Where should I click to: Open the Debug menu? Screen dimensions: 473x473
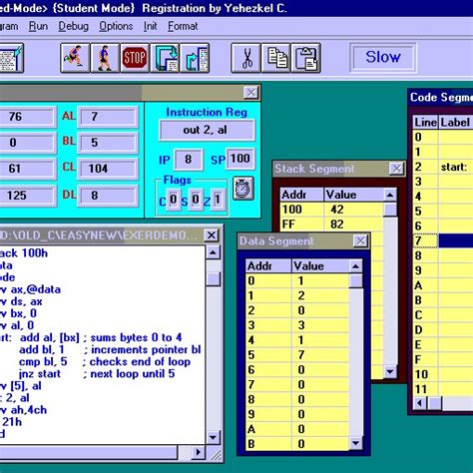pyautogui.click(x=74, y=26)
